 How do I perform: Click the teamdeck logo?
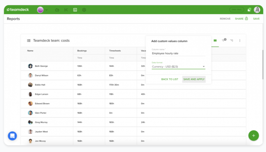[18, 10]
